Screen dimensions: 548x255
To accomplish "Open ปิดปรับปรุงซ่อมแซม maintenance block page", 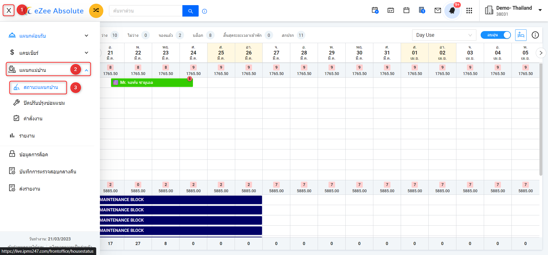I will pos(44,103).
